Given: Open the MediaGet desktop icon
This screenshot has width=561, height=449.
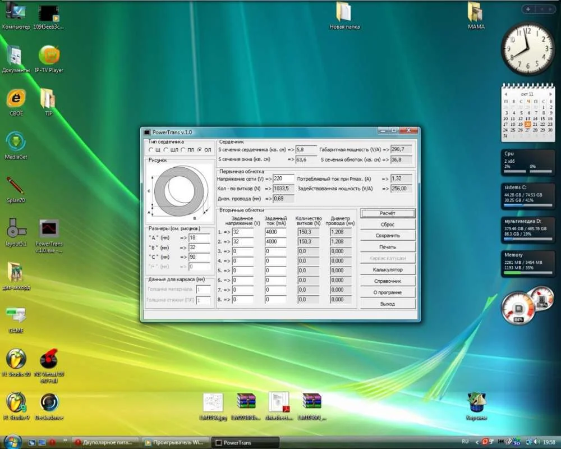Looking at the screenshot, I should point(16,141).
